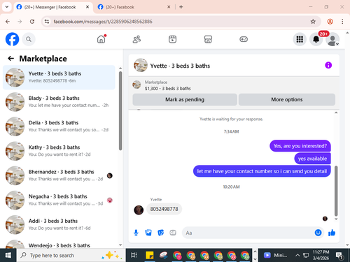Image resolution: width=350 pixels, height=262 pixels.
Task: Click the 'Yes, are you interested?' message
Action: 300,146
